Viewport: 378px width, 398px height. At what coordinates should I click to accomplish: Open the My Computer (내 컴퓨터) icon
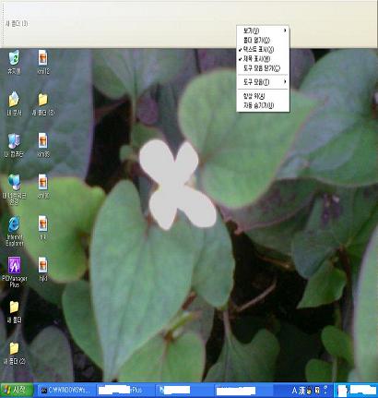14,145
